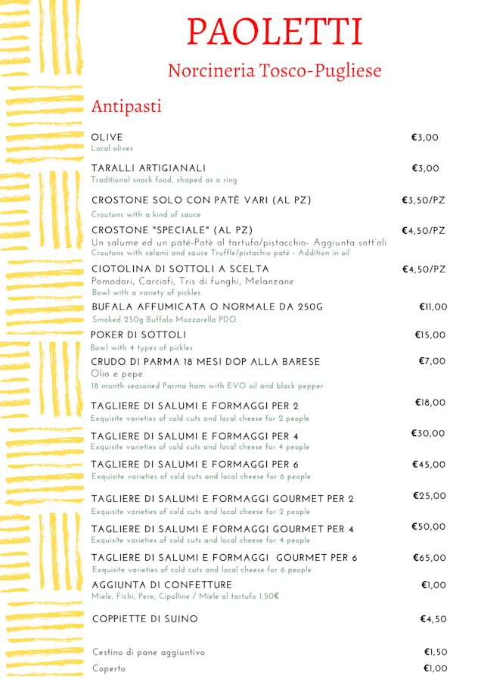Click the €15,00 price
Image resolution: width=484 pixels, height=685 pixels.
[x=430, y=335]
